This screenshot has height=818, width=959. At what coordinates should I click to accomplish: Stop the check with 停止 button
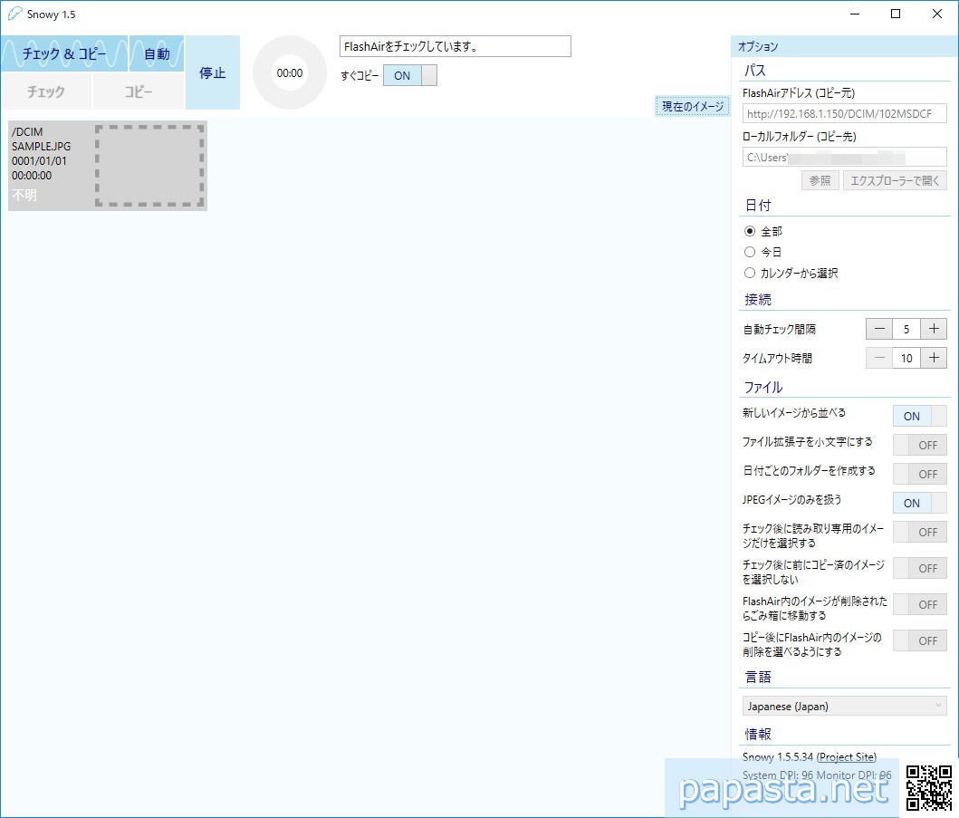pyautogui.click(x=213, y=72)
